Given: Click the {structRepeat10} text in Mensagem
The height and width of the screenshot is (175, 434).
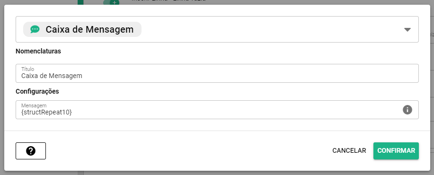Looking at the screenshot, I should [x=46, y=112].
